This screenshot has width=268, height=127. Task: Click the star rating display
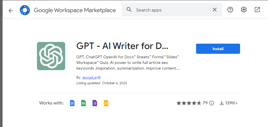click(x=189, y=103)
